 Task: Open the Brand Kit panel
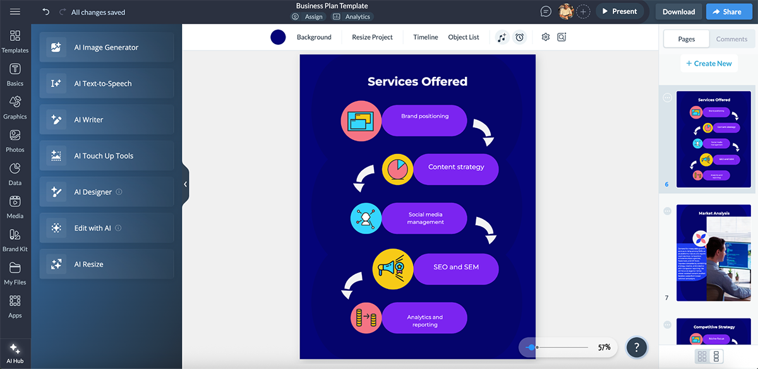point(15,239)
